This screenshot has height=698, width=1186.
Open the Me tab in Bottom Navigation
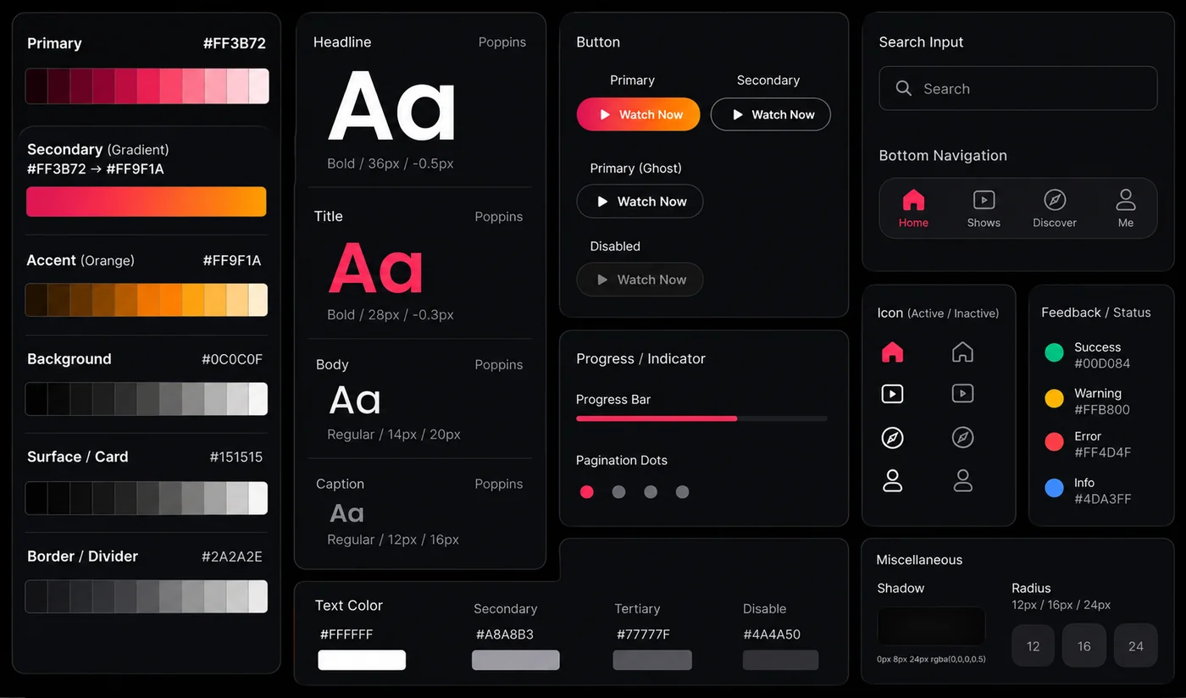click(1126, 208)
